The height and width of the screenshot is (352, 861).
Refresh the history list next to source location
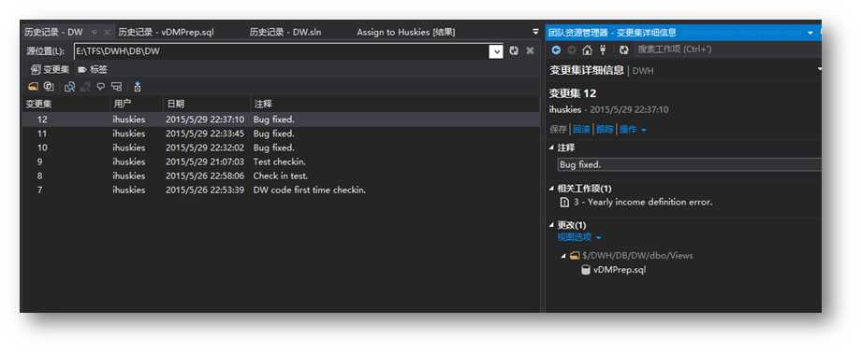click(x=514, y=50)
